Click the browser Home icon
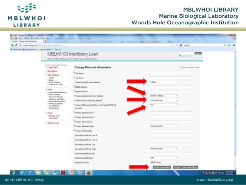This screenshot has height=185, width=246. 234,45
